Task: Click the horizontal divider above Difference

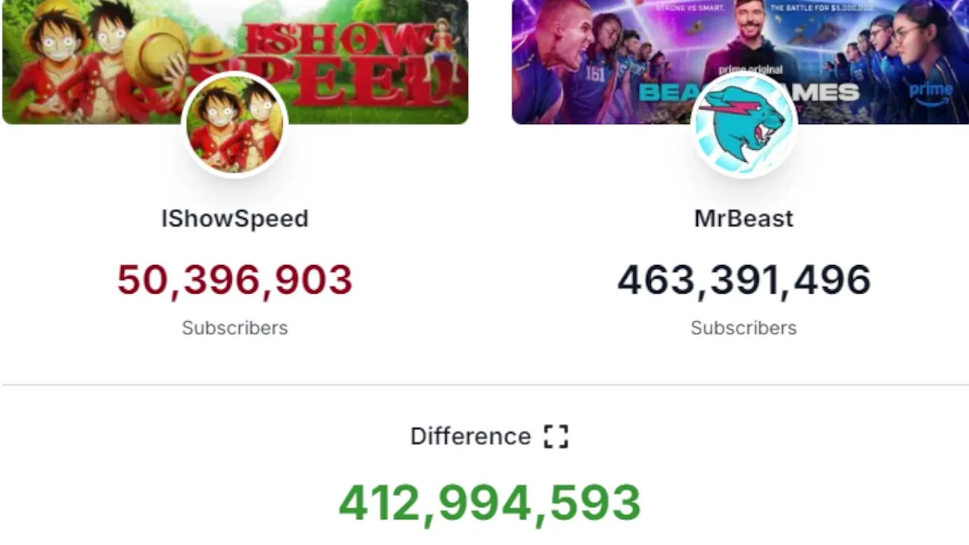Action: (485, 385)
